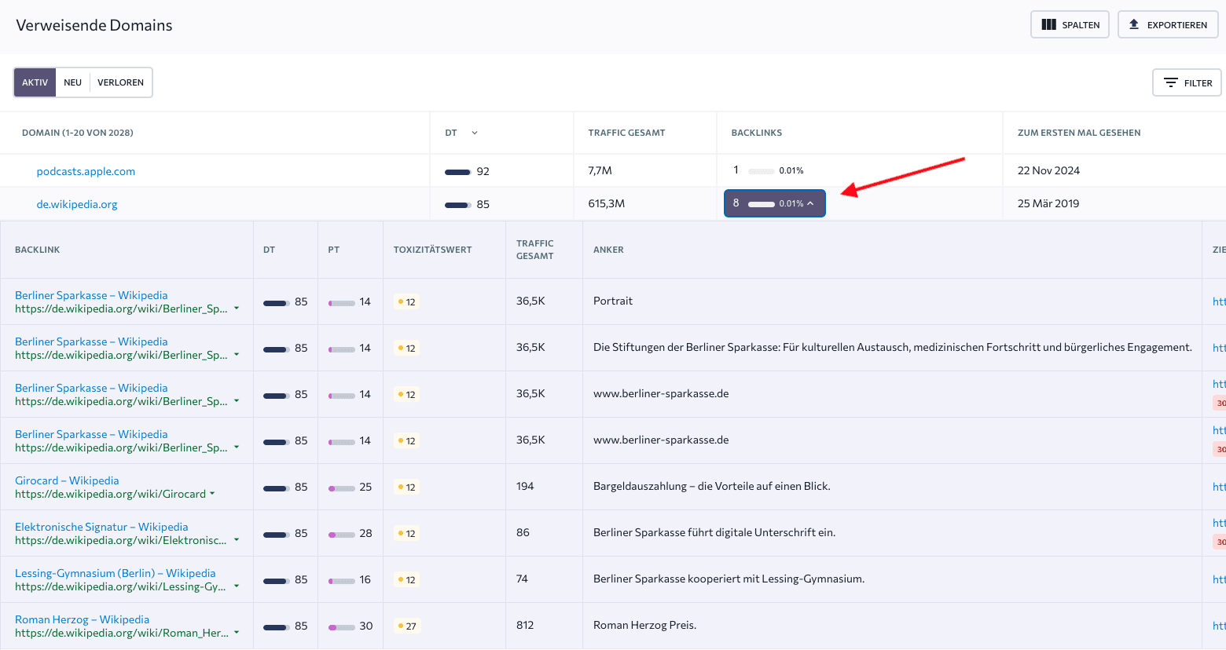Expand the Girocard URL dropdown arrow

click(212, 494)
